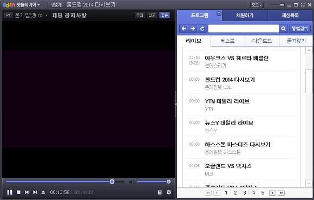The image size is (314, 200).
Task: Switch to the 프로그램 tab
Action: pos(199,15)
